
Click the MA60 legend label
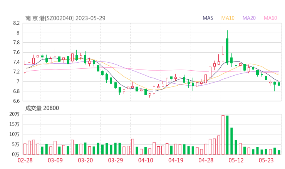(x=270, y=18)
